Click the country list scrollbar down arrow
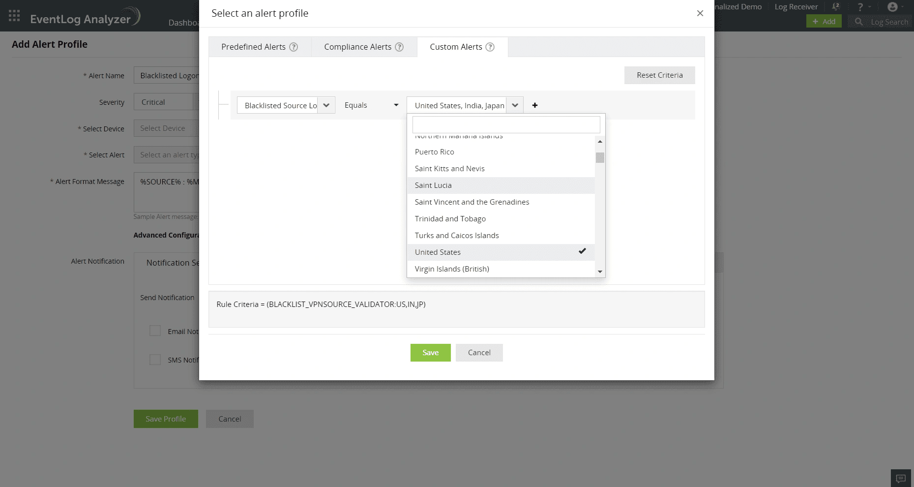 click(600, 272)
